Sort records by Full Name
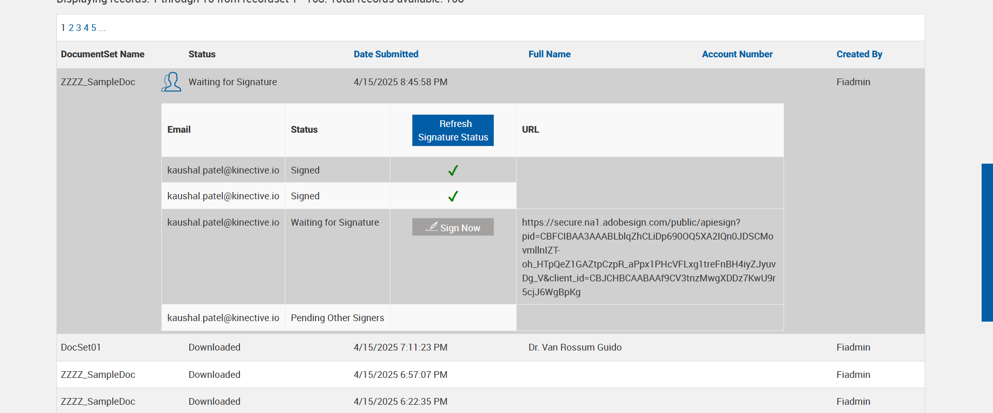The image size is (993, 413). pyautogui.click(x=549, y=54)
